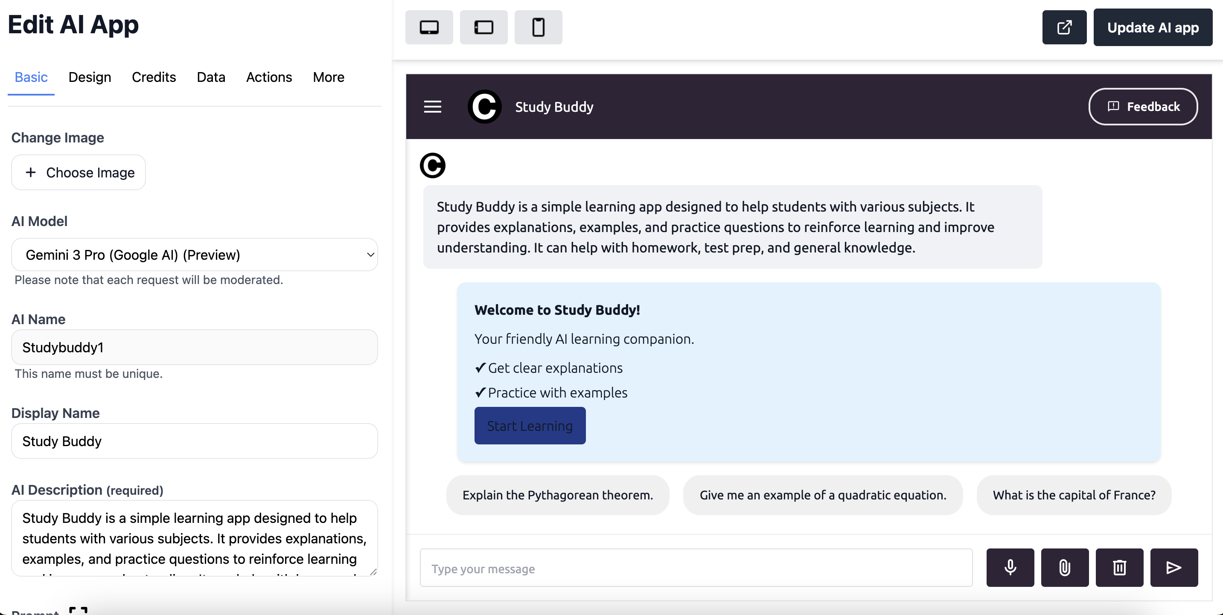Switch preview to tablet landscape icon

(483, 28)
